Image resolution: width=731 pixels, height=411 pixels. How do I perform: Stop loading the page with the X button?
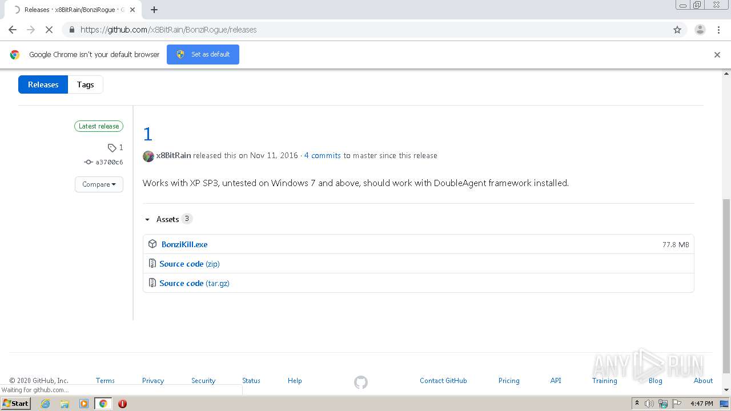pos(49,30)
